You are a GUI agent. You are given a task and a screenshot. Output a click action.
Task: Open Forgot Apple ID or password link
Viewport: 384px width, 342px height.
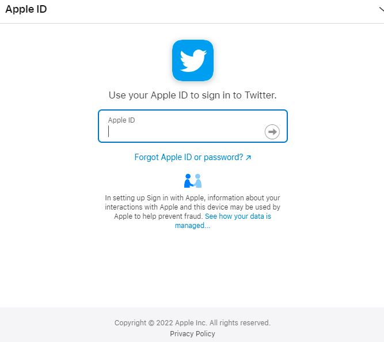click(193, 157)
